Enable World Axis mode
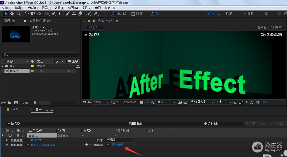Viewport: 287px width, 157px height. click(x=119, y=14)
